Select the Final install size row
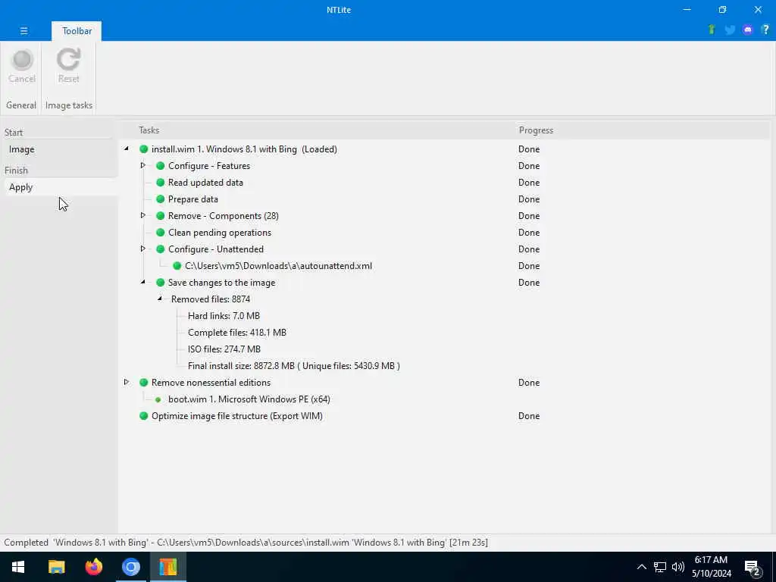 (294, 366)
